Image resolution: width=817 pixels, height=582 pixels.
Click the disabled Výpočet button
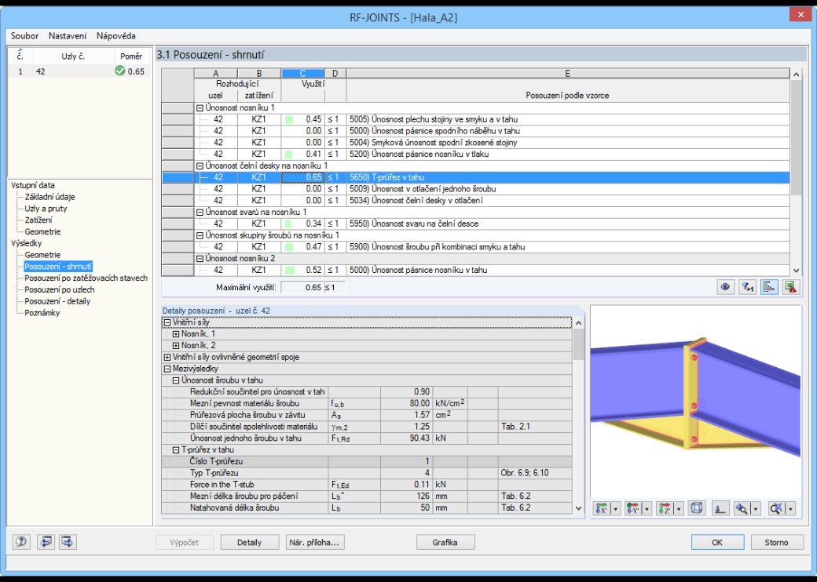(185, 543)
